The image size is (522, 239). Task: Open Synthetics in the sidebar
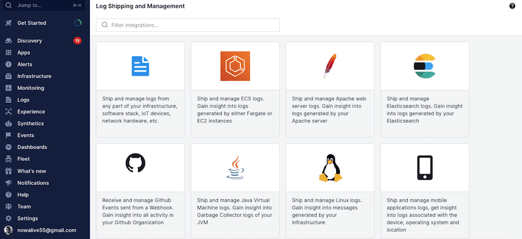click(31, 123)
